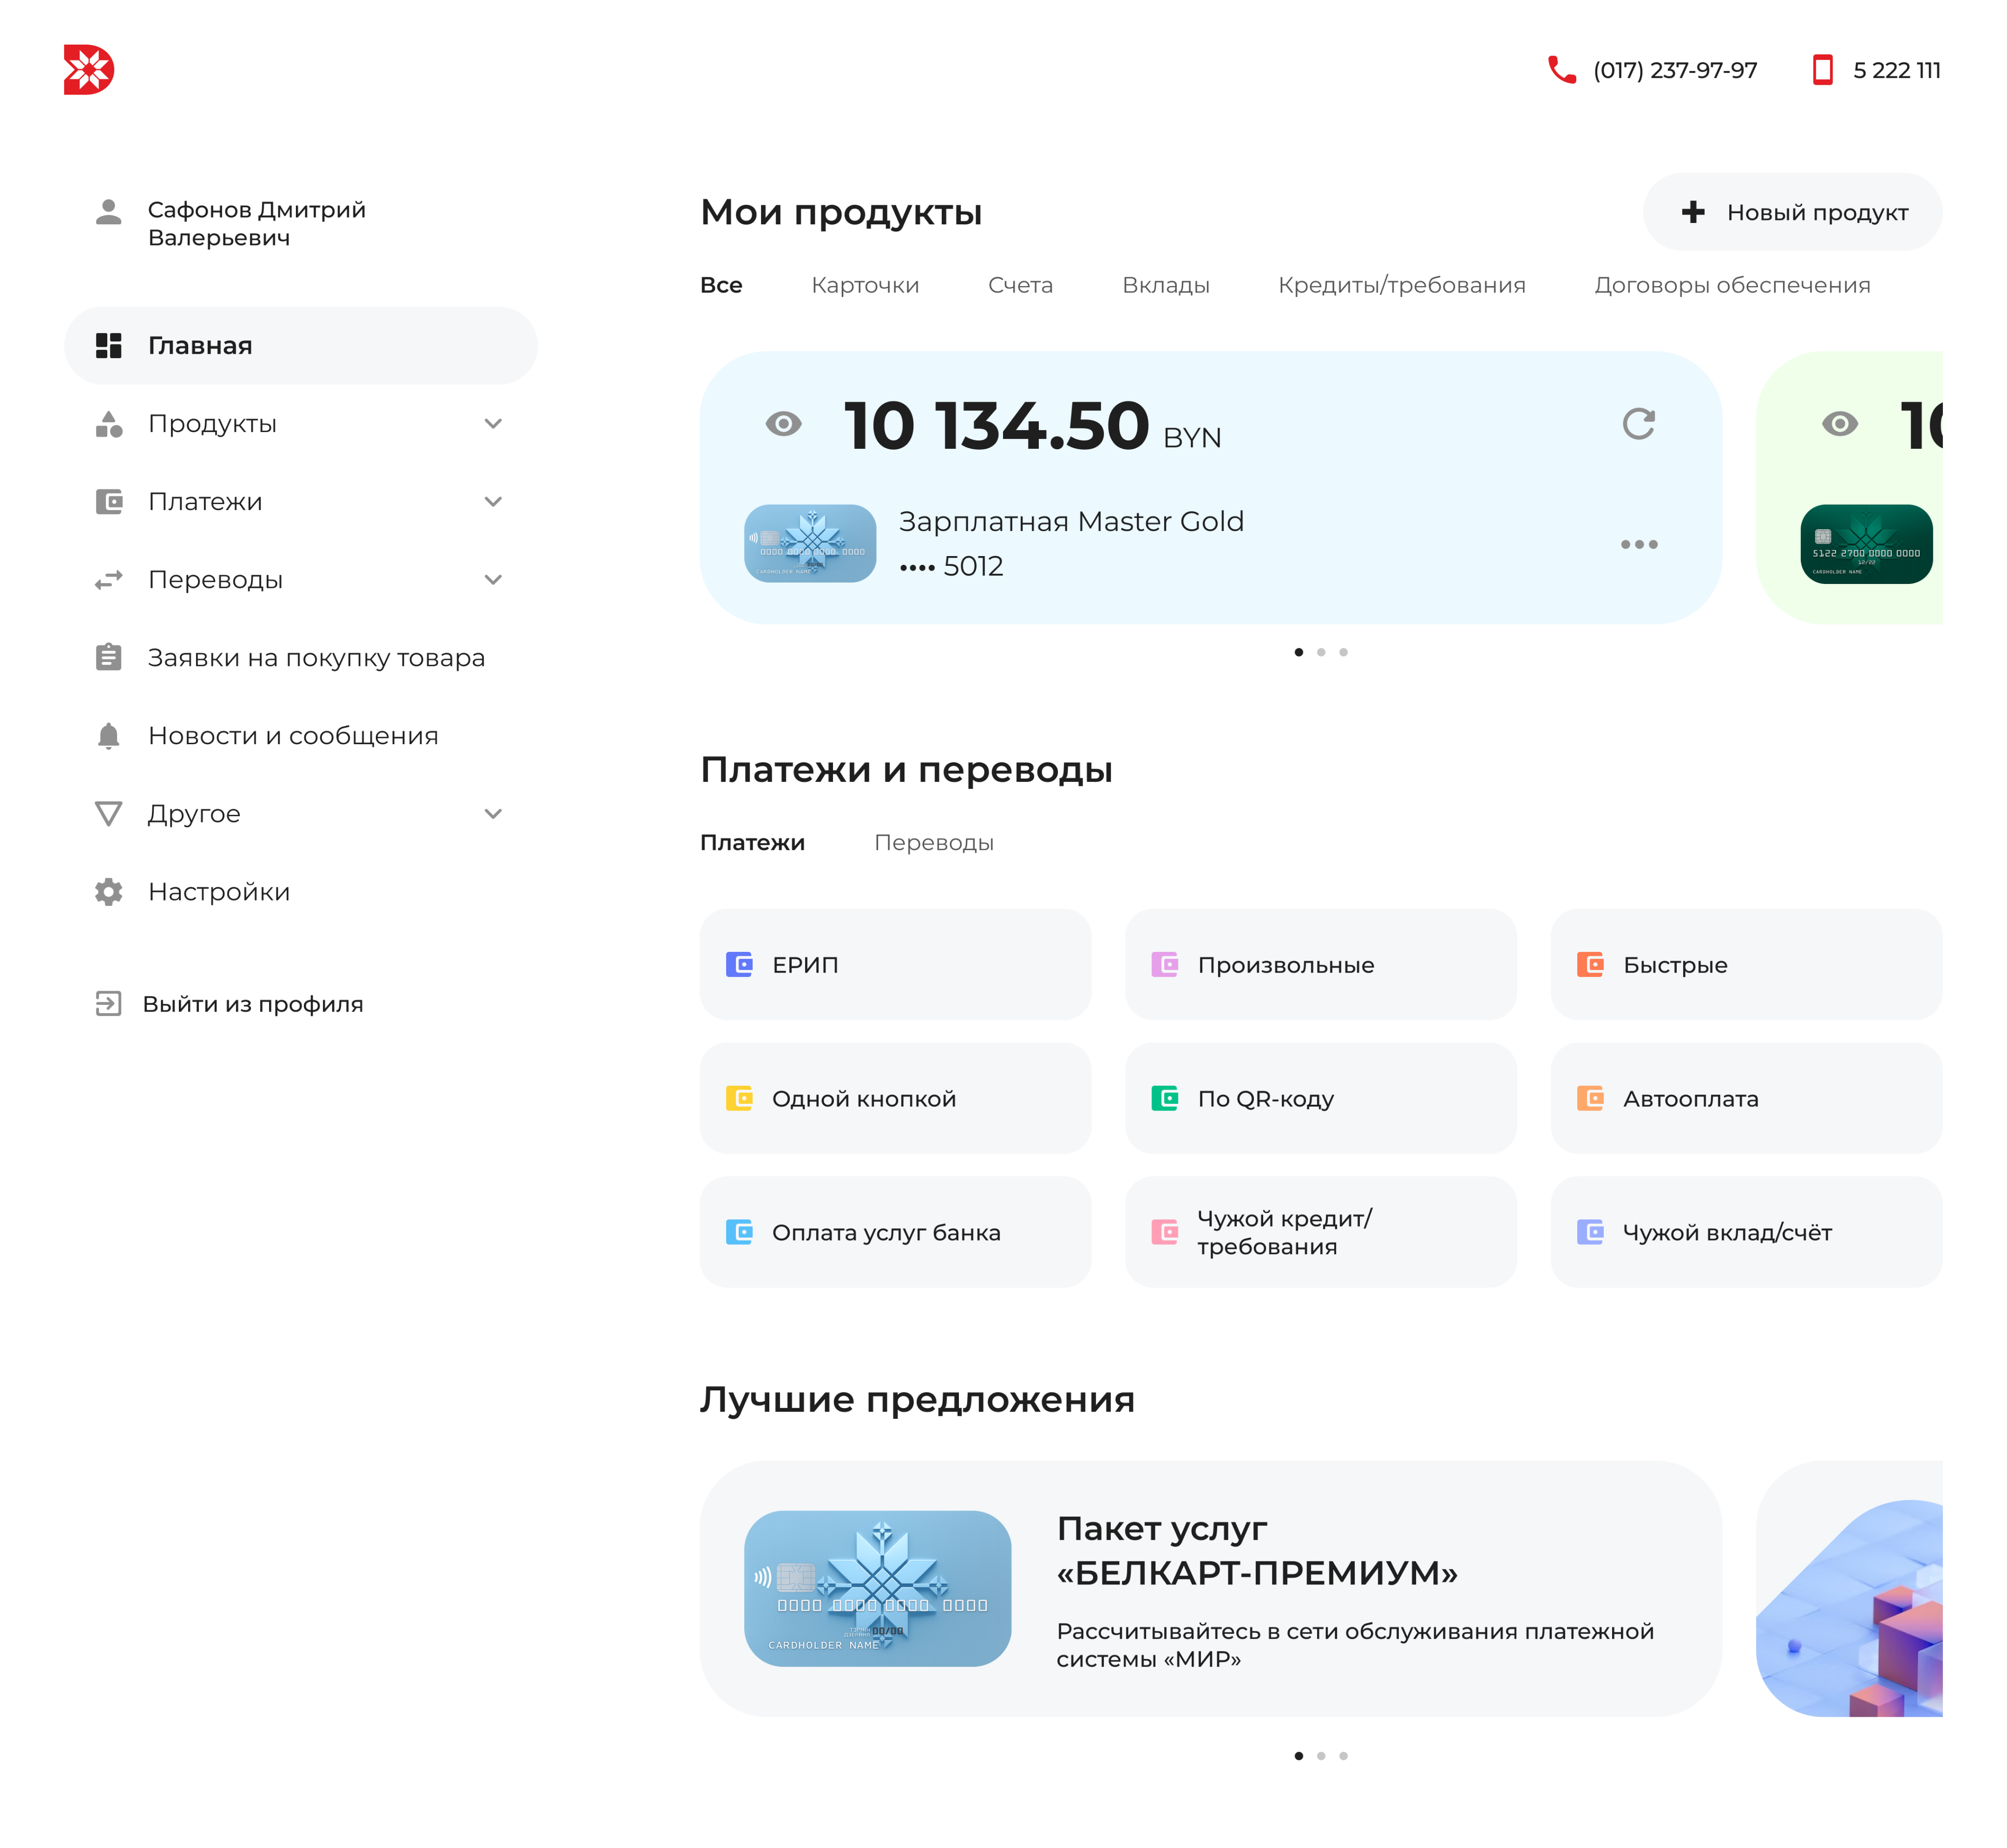Screen dimensions: 2007x1848
Task: Expand the Продукты menu chevron
Action: pyautogui.click(x=493, y=424)
